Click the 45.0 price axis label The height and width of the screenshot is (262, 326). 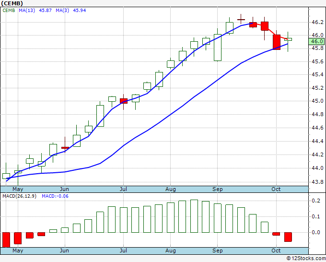coord(317,101)
